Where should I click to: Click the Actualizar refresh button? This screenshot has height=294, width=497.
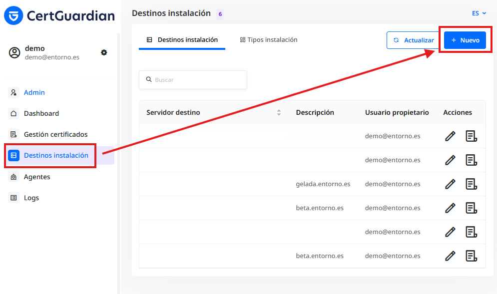point(413,40)
